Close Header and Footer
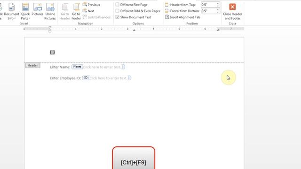The height and width of the screenshot is (169, 301). pos(232,11)
